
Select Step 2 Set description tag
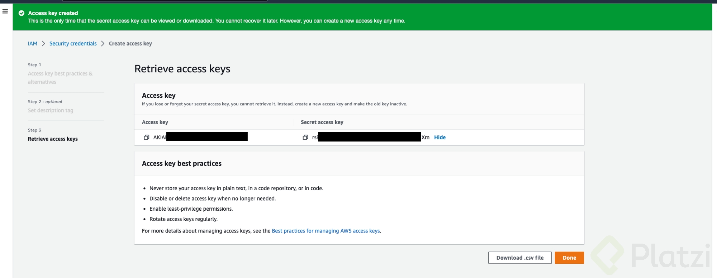pyautogui.click(x=51, y=111)
